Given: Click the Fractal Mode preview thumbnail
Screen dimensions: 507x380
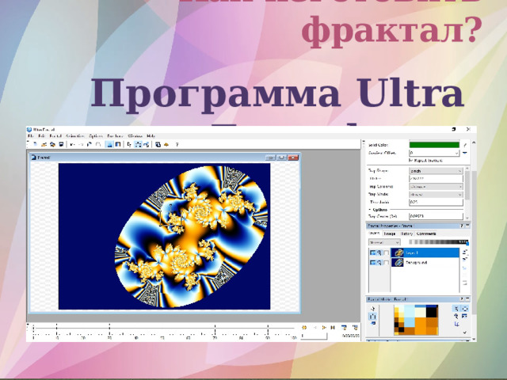Looking at the screenshot, I should pyautogui.click(x=416, y=320).
